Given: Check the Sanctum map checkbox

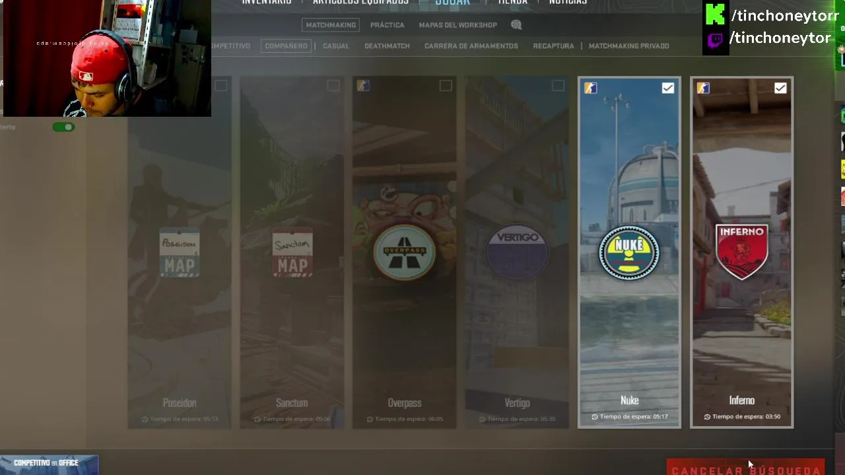Looking at the screenshot, I should [x=333, y=86].
